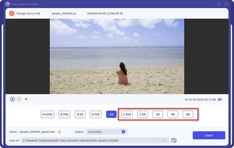Screen dimensions: 234x148
Task: Edit output file name with pencil icon
Action: tap(60, 132)
